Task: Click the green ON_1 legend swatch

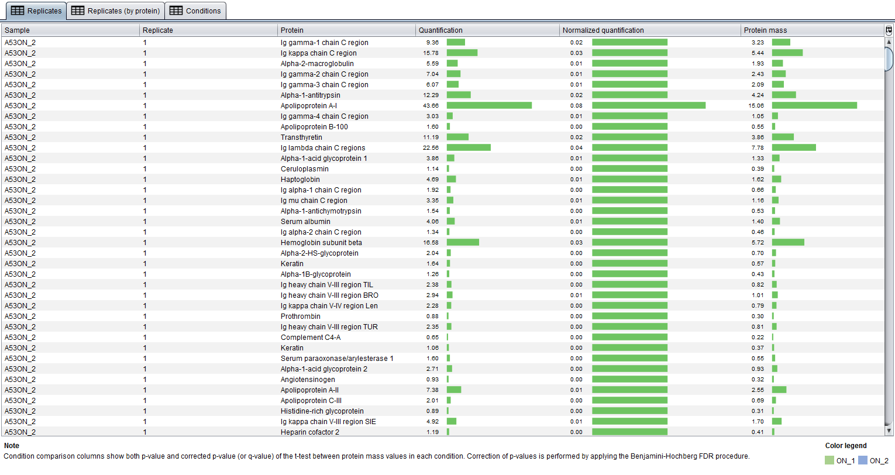Action: coord(829,461)
